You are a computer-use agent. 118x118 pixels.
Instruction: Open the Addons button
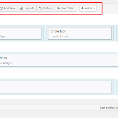(x=88, y=8)
